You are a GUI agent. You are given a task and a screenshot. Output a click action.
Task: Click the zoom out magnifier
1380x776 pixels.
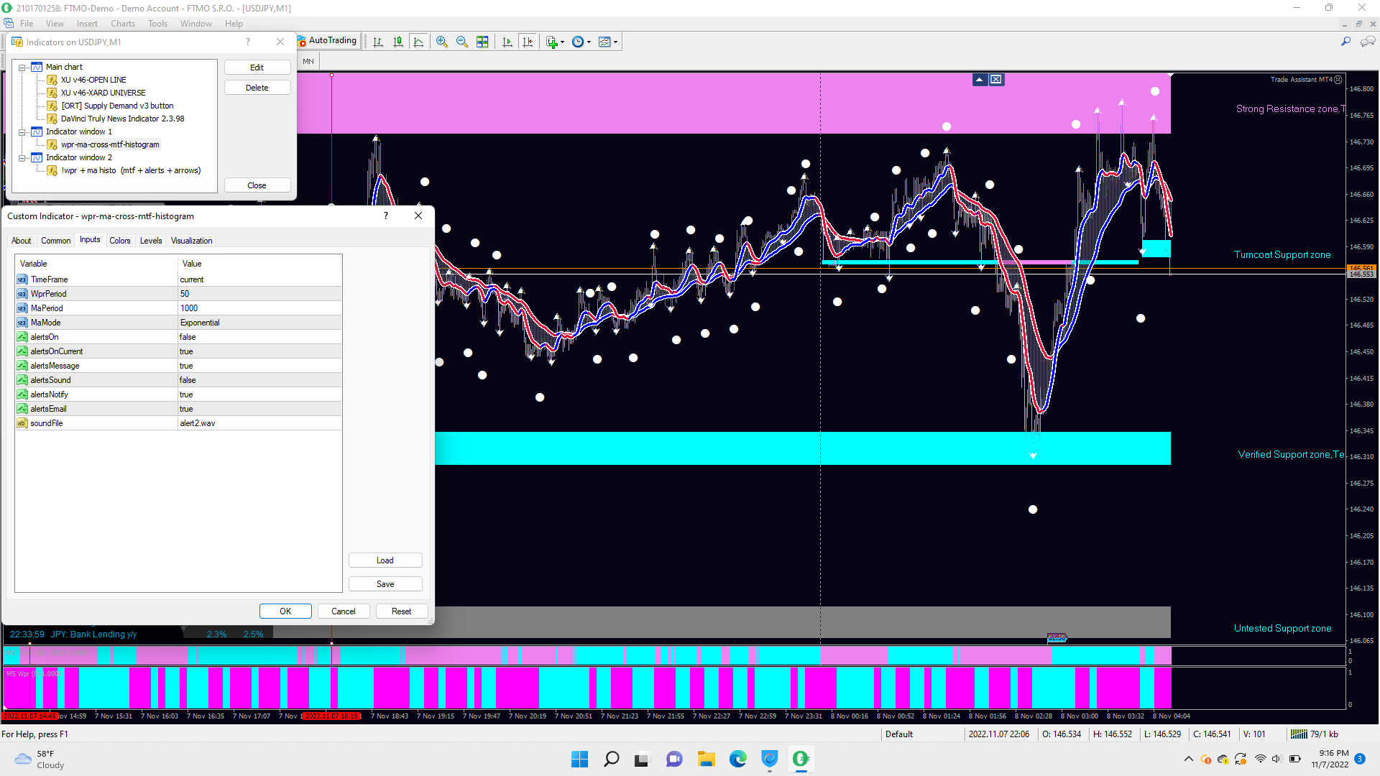pos(462,42)
